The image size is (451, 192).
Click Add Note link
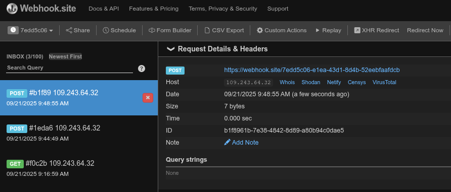point(241,143)
